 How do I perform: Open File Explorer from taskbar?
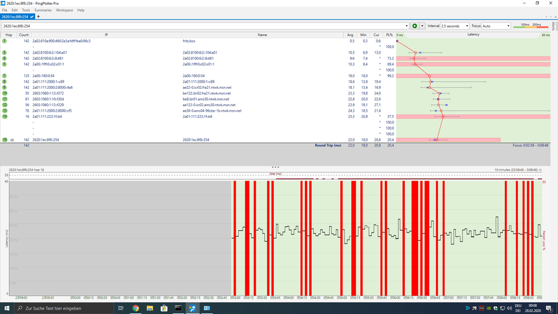150,308
